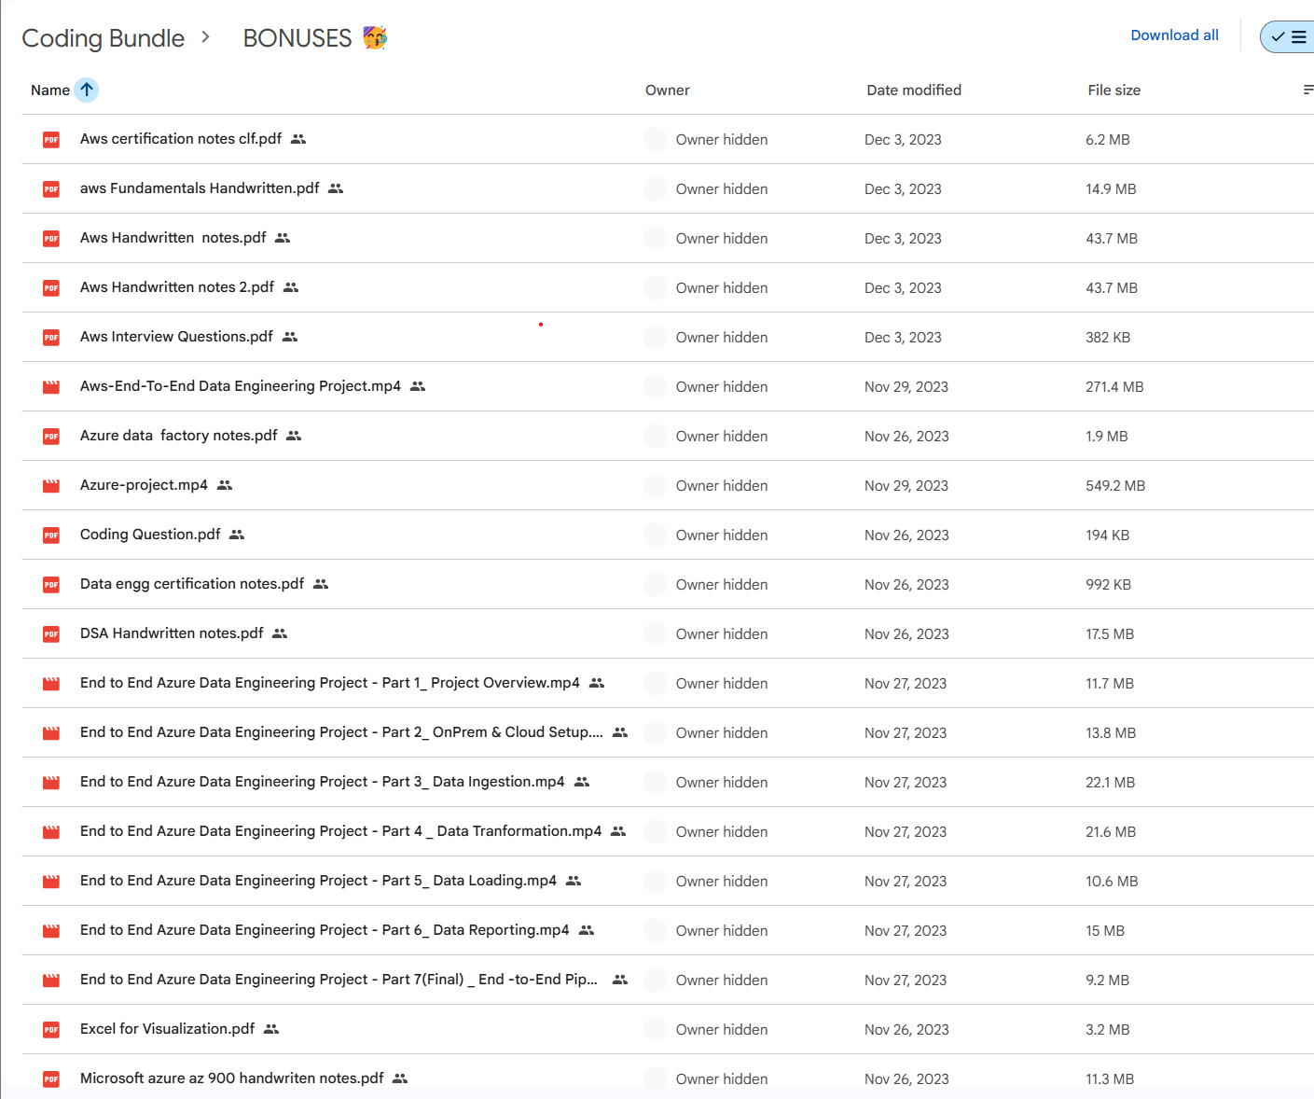
Task: Click shared icon next to Excel for Visualization.pdf
Action: (x=271, y=1029)
